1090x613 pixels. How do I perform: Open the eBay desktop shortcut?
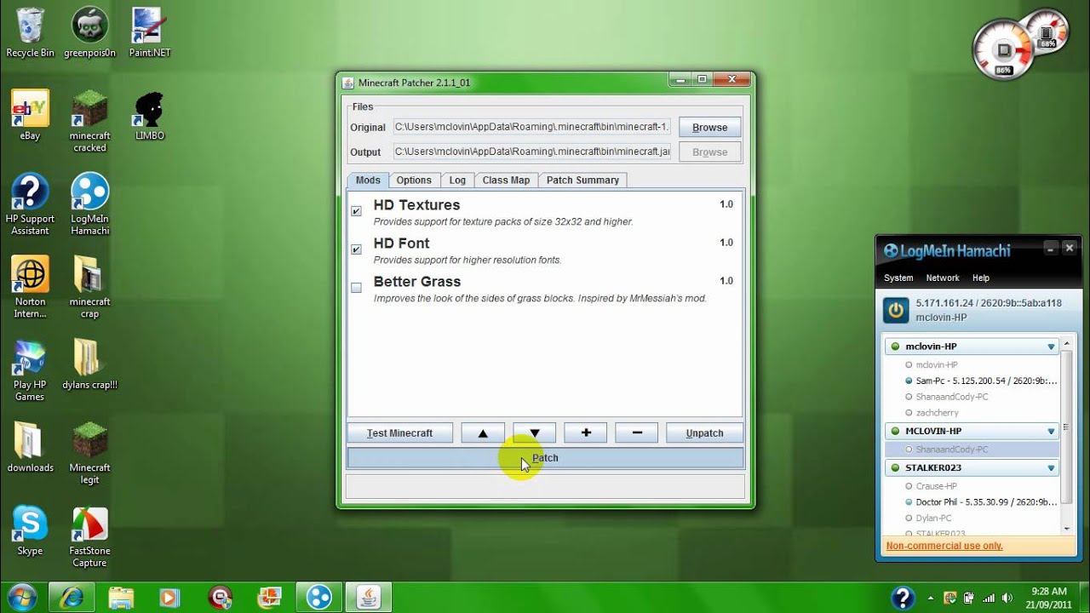click(30, 116)
